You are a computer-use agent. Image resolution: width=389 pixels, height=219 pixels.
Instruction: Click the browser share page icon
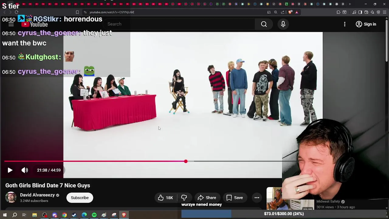[283, 12]
